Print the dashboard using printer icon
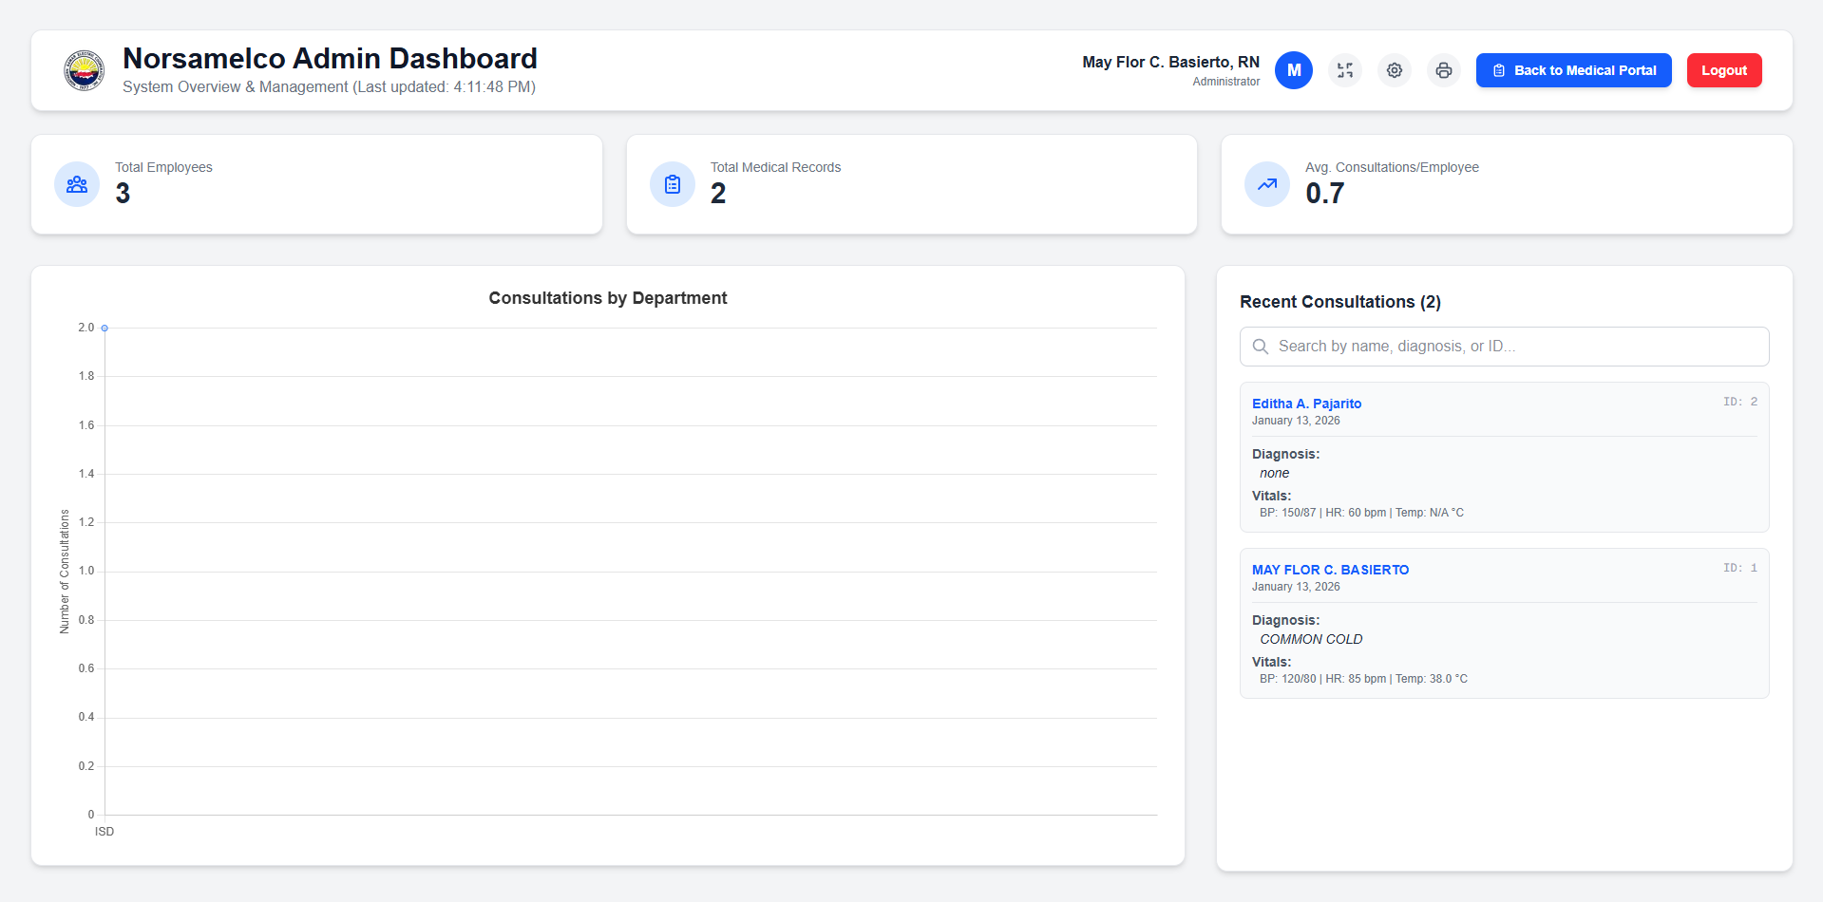1823x902 pixels. pos(1443,70)
